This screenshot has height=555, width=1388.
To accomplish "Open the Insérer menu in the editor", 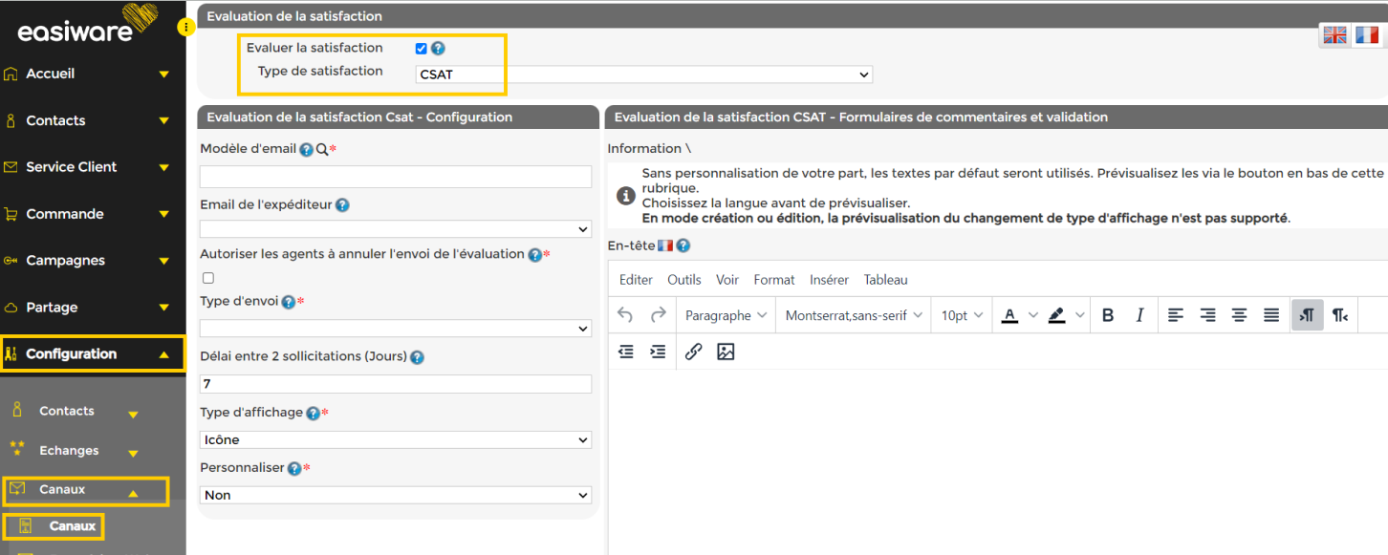I will pyautogui.click(x=829, y=280).
